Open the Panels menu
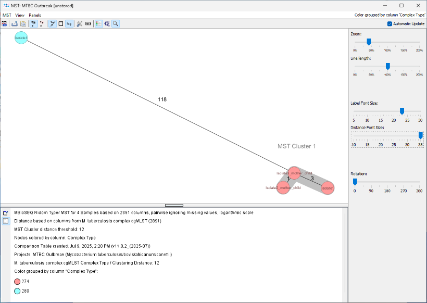 [x=34, y=15]
